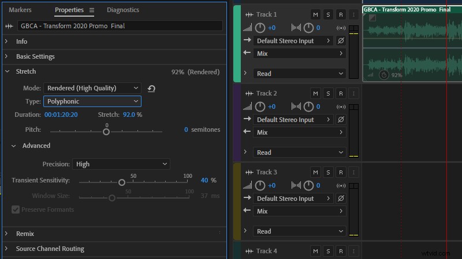Screen dimensions: 462x259
Task: Click Track 3 waveform icon beside name
Action: tap(249, 172)
